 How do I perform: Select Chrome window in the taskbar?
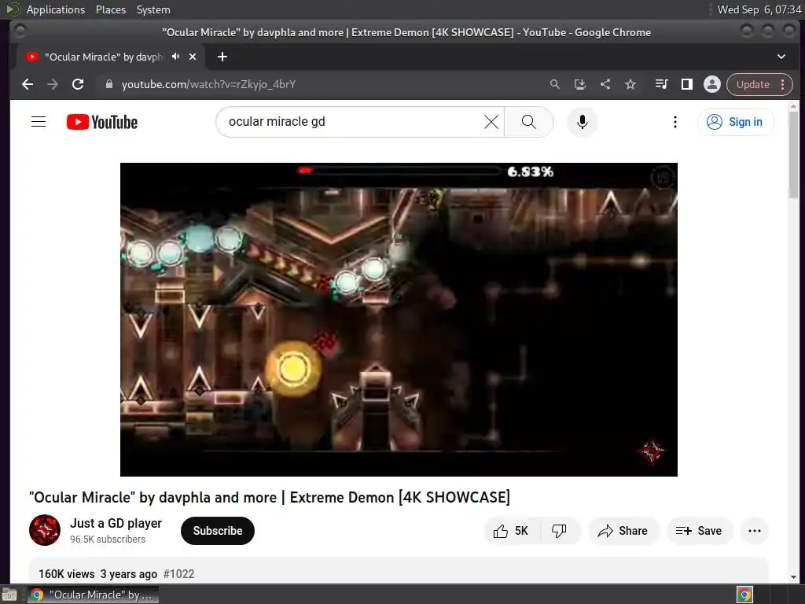(93, 595)
